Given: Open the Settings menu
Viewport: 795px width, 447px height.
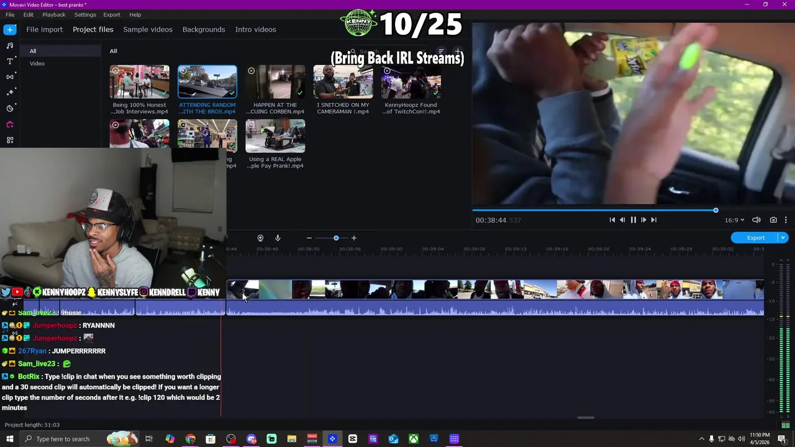Looking at the screenshot, I should click(85, 14).
